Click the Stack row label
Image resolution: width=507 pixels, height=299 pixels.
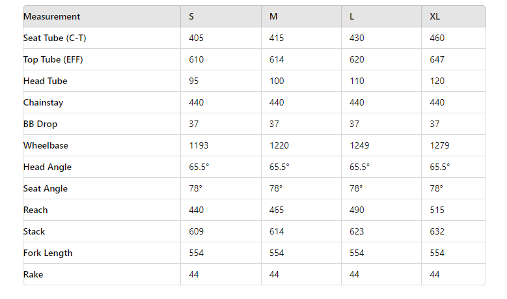[x=34, y=232]
